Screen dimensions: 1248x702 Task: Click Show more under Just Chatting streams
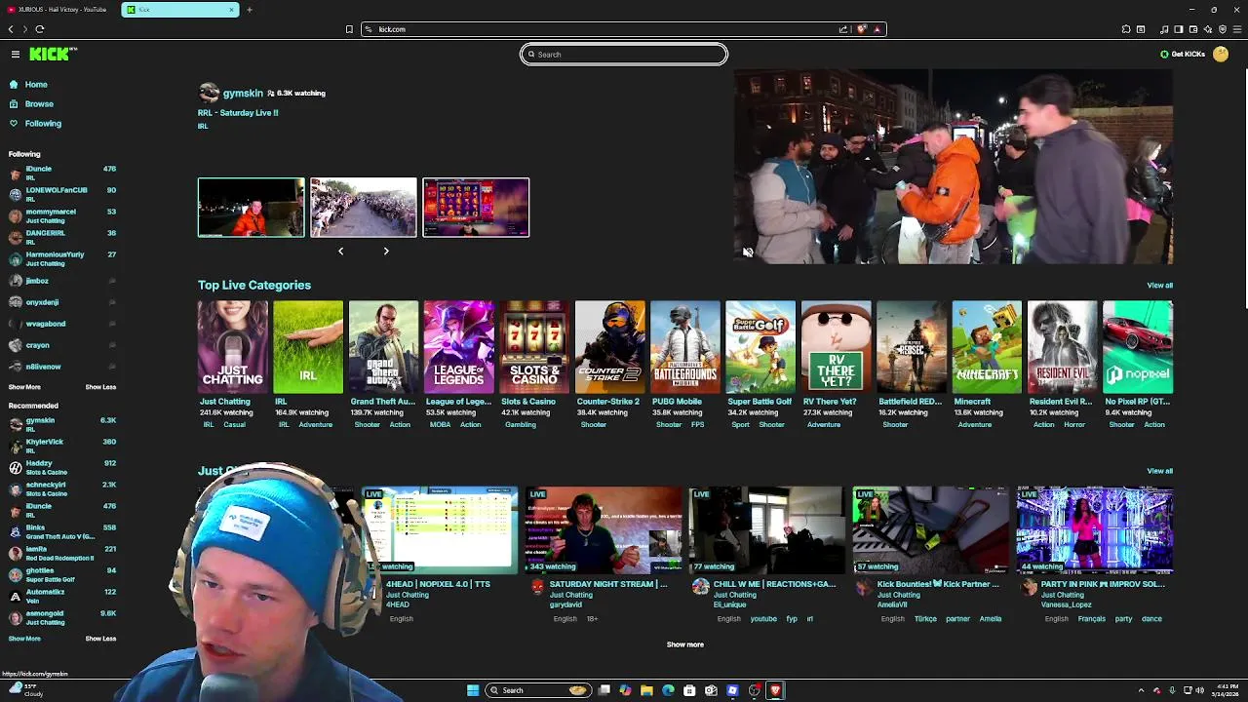click(684, 644)
